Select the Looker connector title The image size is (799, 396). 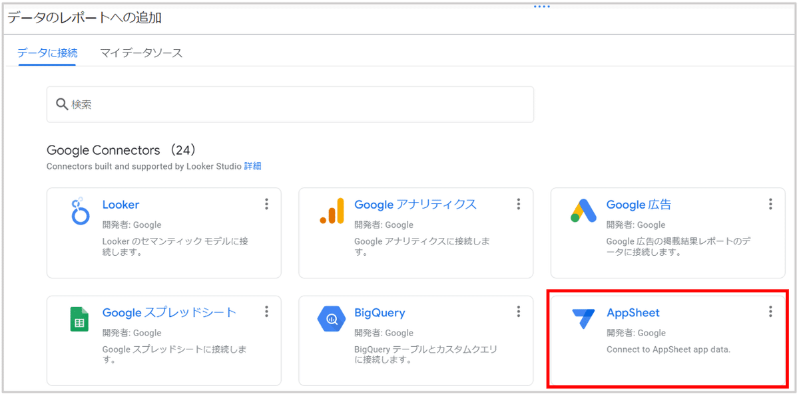click(121, 205)
